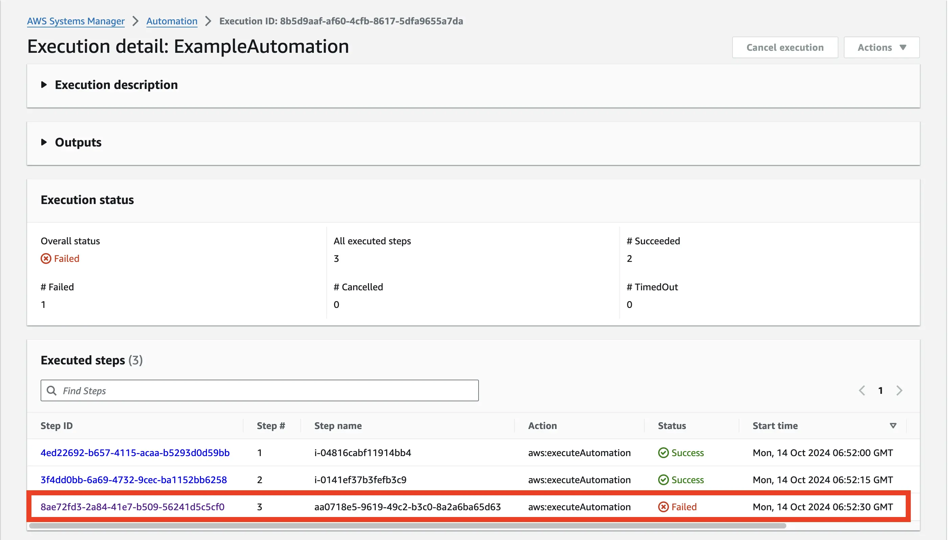Click the next page arrow in Executed steps
This screenshot has height=540, width=949.
899,390
